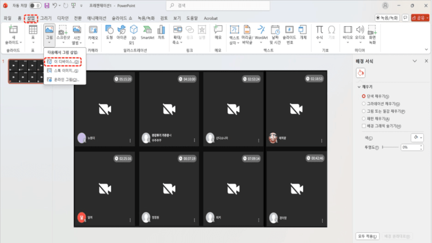
Task: Insert a chart with the 차트 icon
Action: pyautogui.click(x=161, y=32)
